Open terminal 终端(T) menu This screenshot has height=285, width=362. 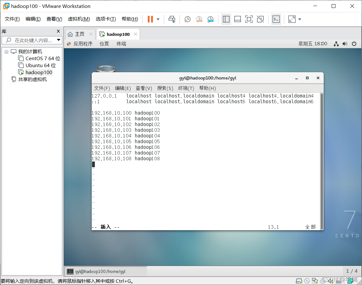186,88
